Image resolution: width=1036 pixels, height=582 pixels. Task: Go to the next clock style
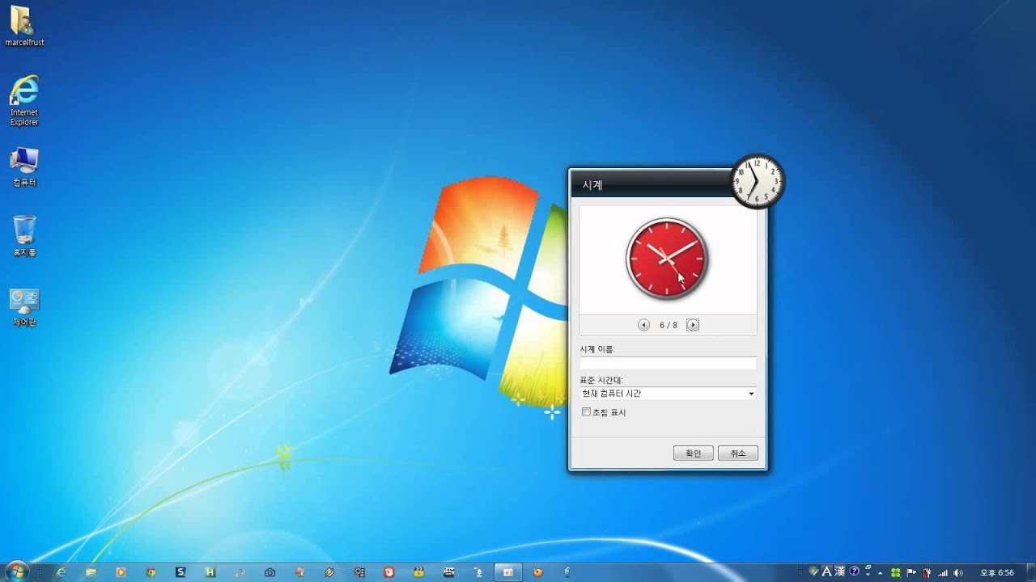[693, 325]
